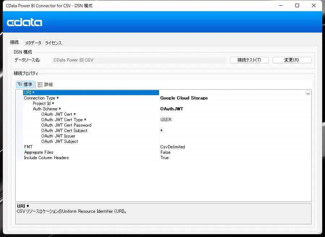
Task: Click the * value of Cert Subject
Action: tap(162, 131)
